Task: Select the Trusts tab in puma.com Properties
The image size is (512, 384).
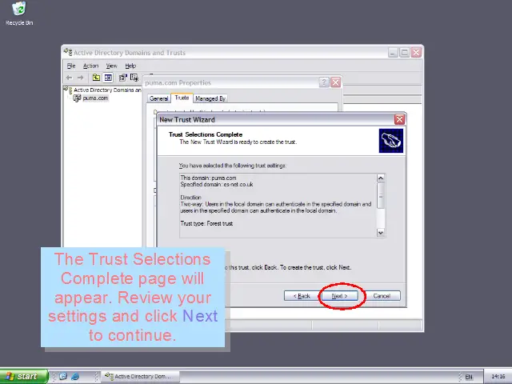Action: click(x=182, y=98)
